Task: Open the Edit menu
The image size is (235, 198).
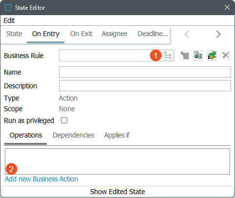Action: pos(9,20)
